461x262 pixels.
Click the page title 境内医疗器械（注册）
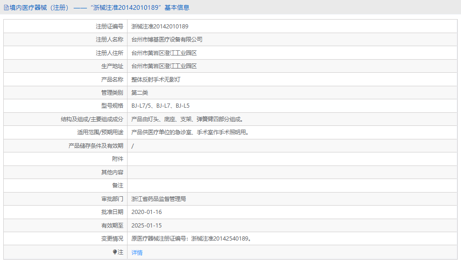tap(40, 7)
